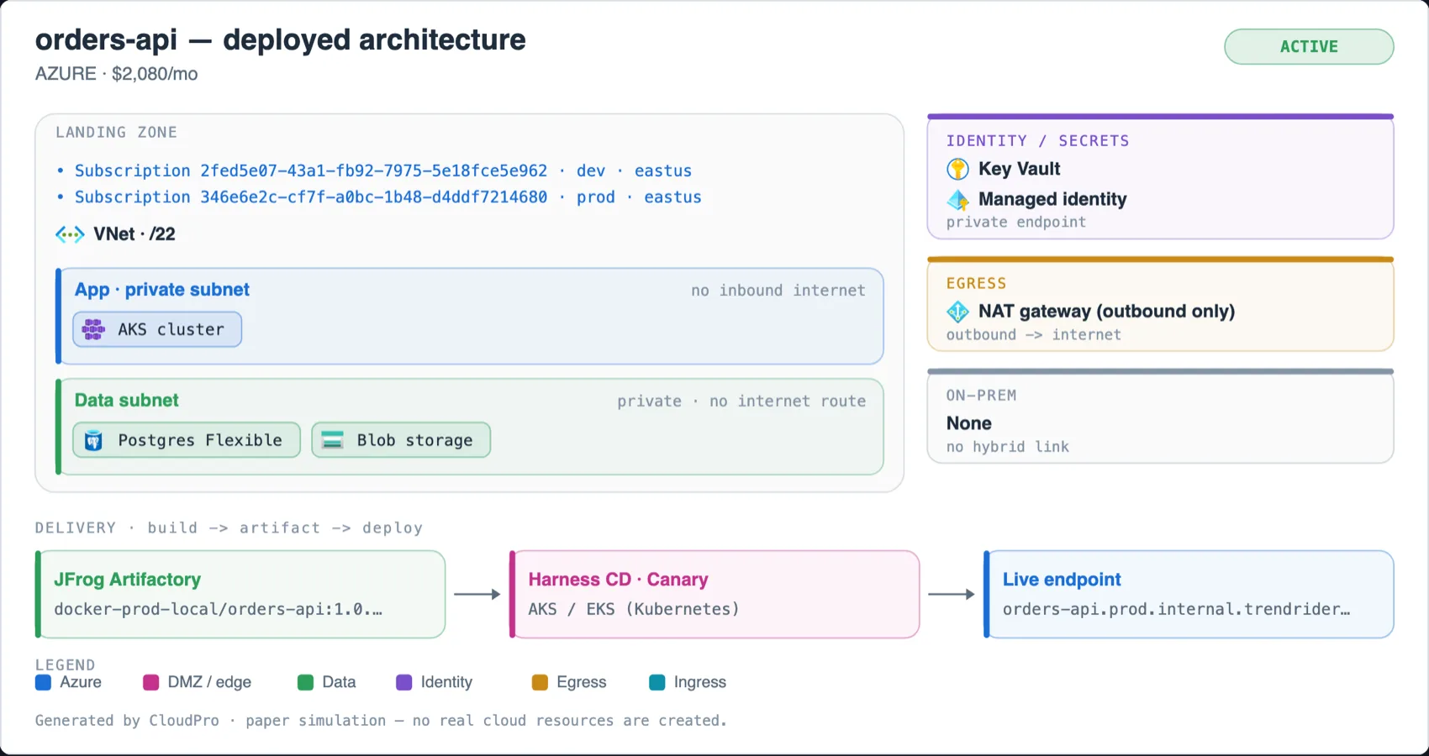Click the 'orders-api — deployed architecture' title
Viewport: 1429px width, 756px height.
click(281, 39)
